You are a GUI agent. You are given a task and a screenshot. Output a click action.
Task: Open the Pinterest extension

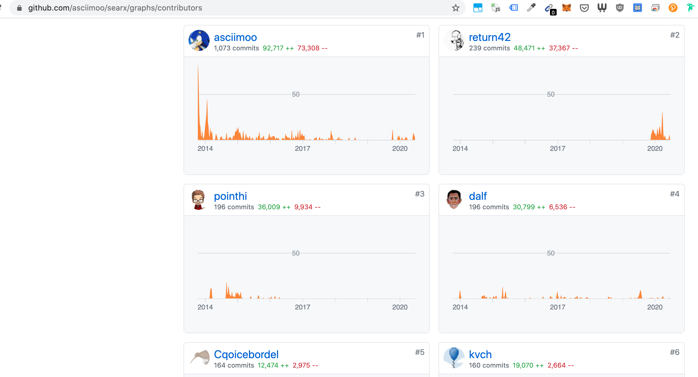point(672,8)
